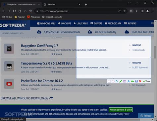Viewport: 157px width, 121px height.
Task: Click Import bookmarks
Action: (52, 17)
